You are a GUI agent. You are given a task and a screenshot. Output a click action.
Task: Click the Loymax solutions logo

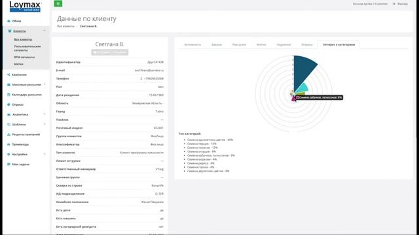(x=25, y=7)
